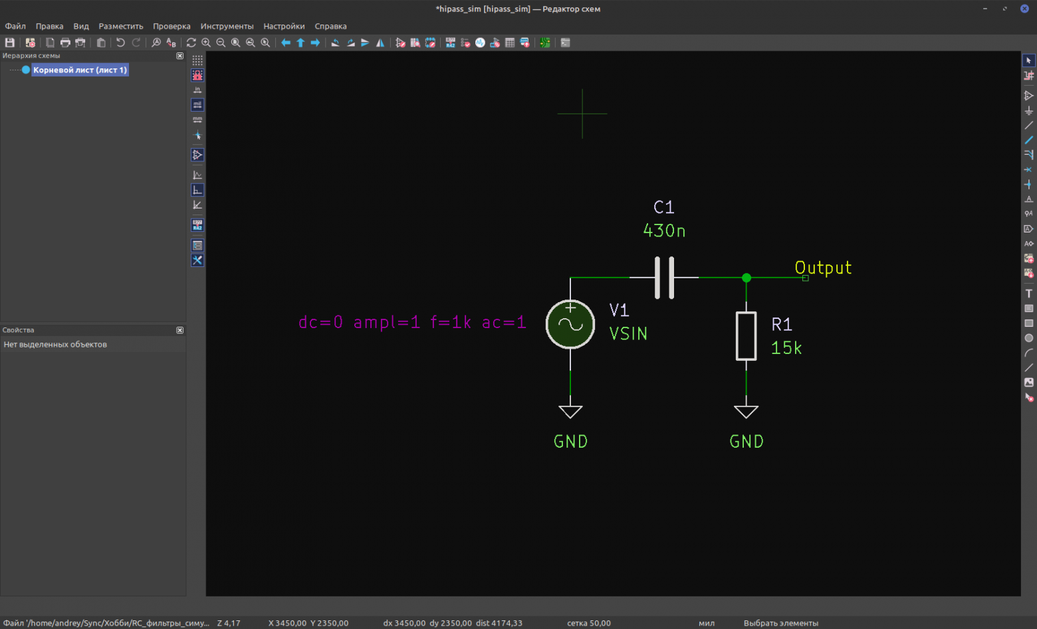Open the PCB editor from toolbar
Image resolution: width=1037 pixels, height=629 pixels.
pos(544,43)
